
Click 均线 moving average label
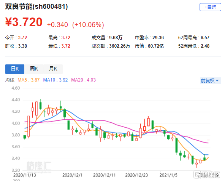(10, 80)
